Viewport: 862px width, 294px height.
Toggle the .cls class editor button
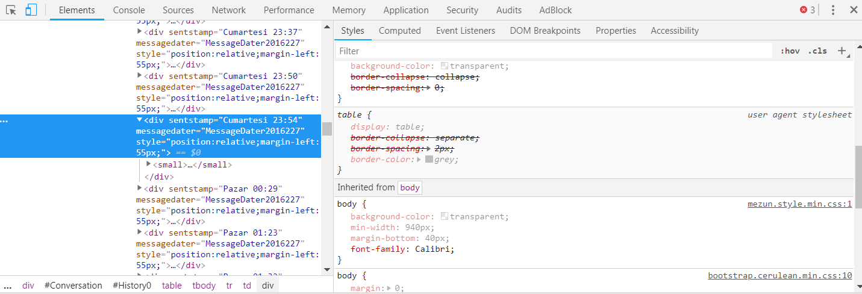pos(817,51)
